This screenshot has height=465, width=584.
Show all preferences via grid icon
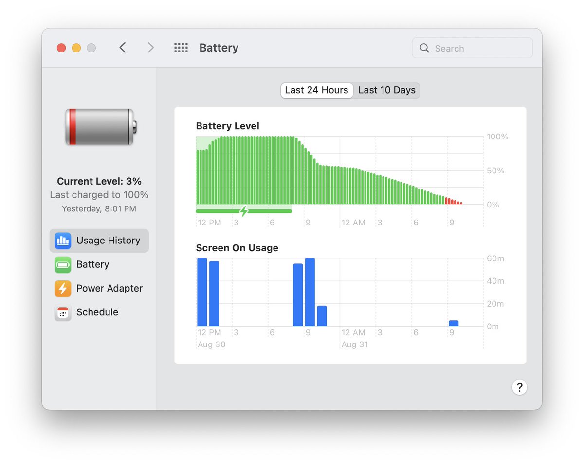pos(181,48)
